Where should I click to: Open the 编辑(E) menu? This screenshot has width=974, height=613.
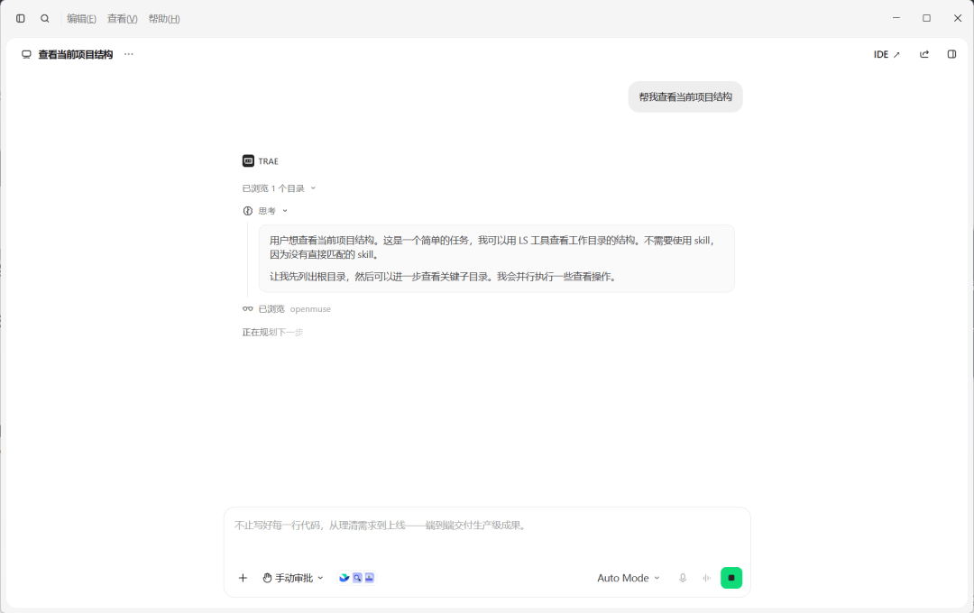coord(81,19)
